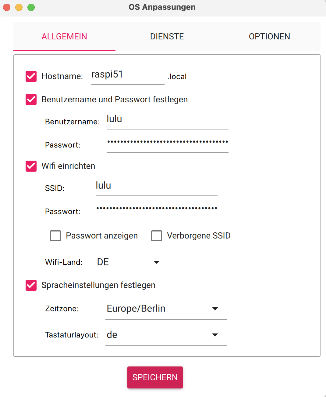Click the Benutzername field with lulu
The height and width of the screenshot is (397, 326).
coord(167,120)
